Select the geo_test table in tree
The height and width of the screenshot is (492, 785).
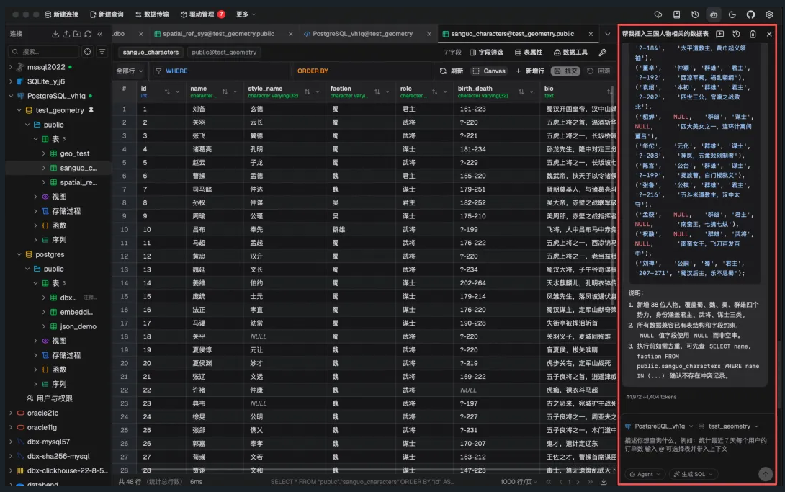75,153
